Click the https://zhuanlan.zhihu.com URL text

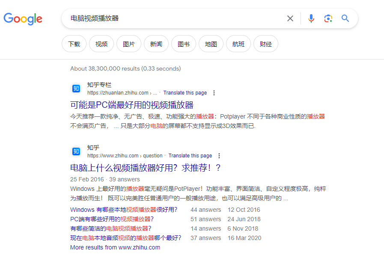tap(118, 93)
